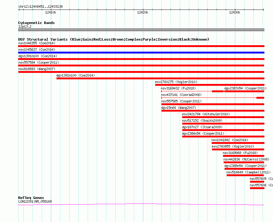Select nsv3169968 (Fu2018) variant label

click(x=240, y=153)
